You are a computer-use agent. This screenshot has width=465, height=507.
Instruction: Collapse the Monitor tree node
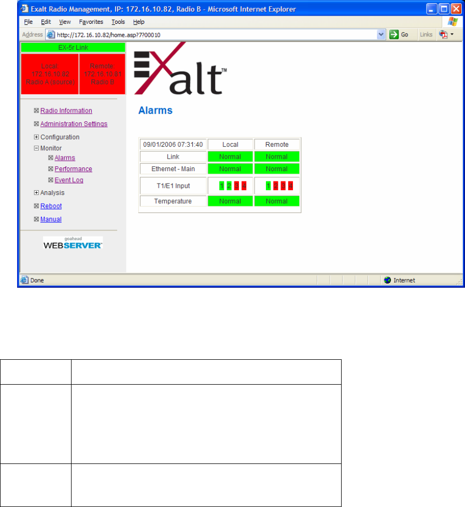click(x=36, y=148)
